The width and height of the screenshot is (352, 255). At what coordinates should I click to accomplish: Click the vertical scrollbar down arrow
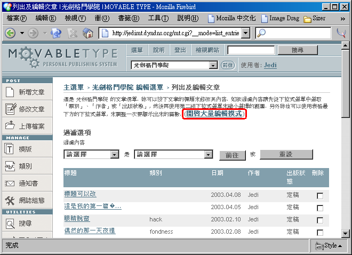click(345, 234)
